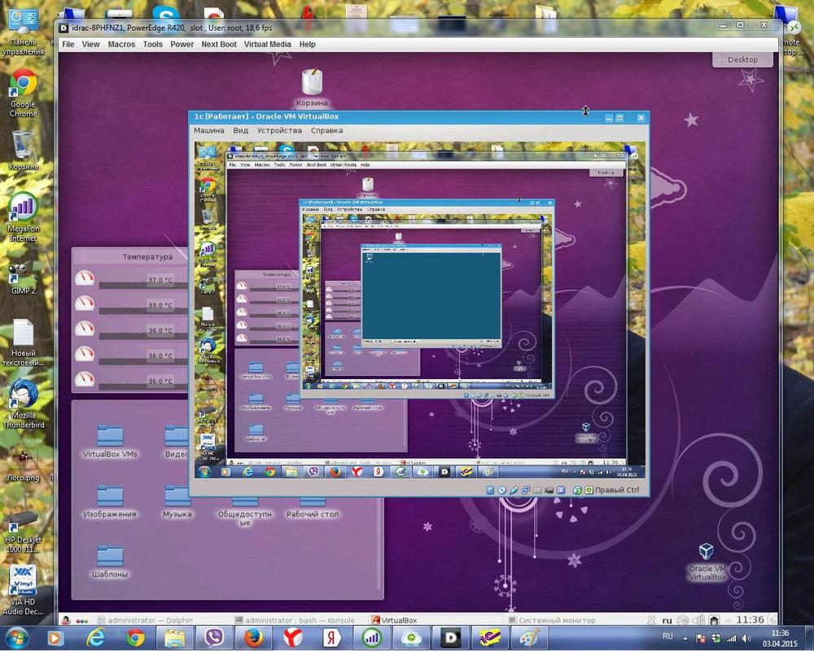This screenshot has height=651, width=814.
Task: Click the 11:36 clock in the KDE panel
Action: tap(750, 620)
